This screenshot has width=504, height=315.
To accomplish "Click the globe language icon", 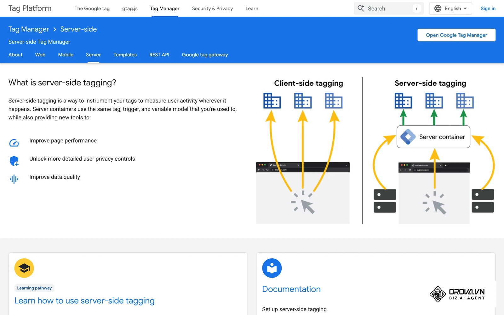I will pos(438,9).
